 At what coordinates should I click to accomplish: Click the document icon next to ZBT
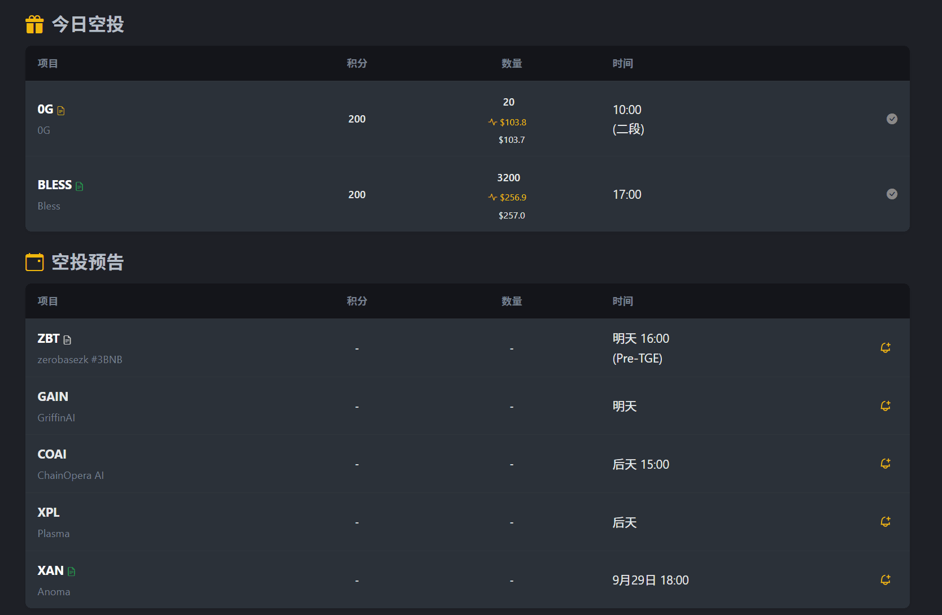click(x=67, y=340)
